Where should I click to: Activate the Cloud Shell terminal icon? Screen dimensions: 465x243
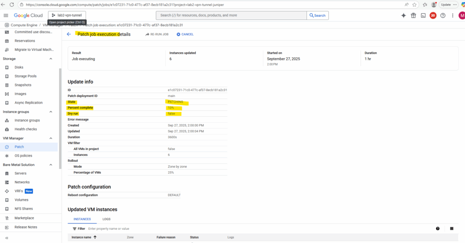pyautogui.click(x=423, y=15)
